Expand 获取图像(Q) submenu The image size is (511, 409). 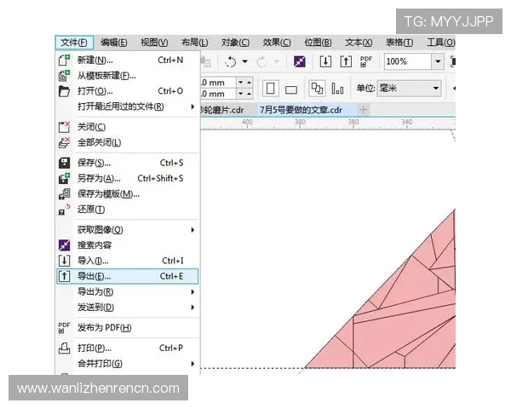[x=128, y=230]
